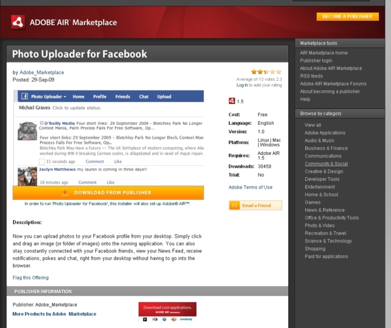The image size is (391, 328).
Task: Open the Adobe_Marketplace author link
Action: [x=42, y=73]
